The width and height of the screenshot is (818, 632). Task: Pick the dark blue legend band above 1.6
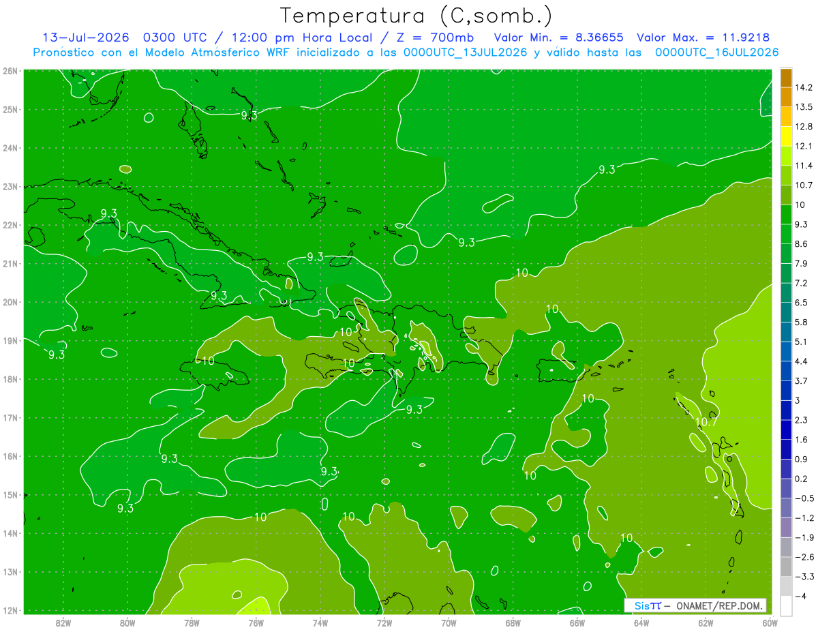coord(786,430)
